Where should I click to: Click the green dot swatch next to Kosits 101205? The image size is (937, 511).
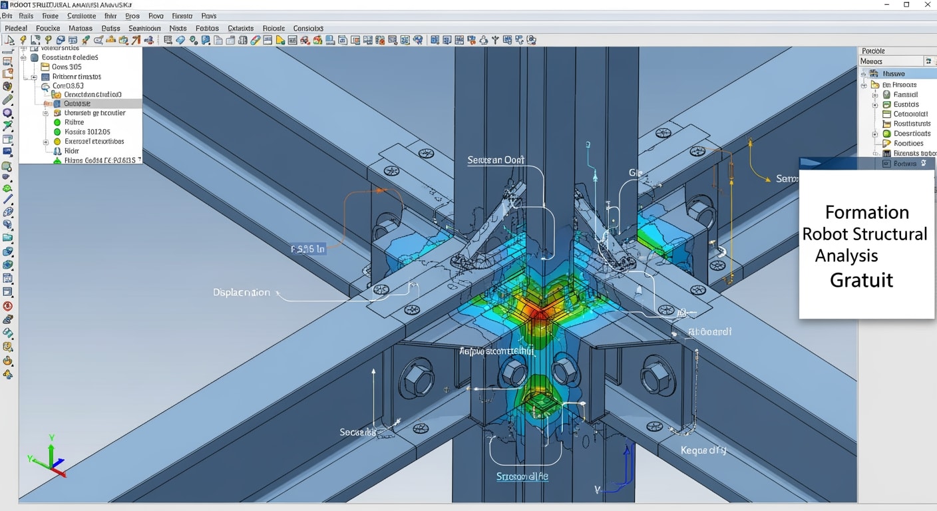coord(58,132)
